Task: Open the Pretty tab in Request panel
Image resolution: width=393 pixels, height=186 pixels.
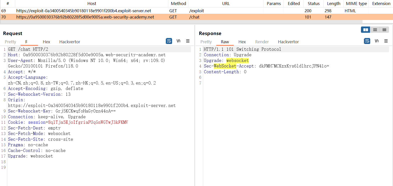Action: pos(11,42)
